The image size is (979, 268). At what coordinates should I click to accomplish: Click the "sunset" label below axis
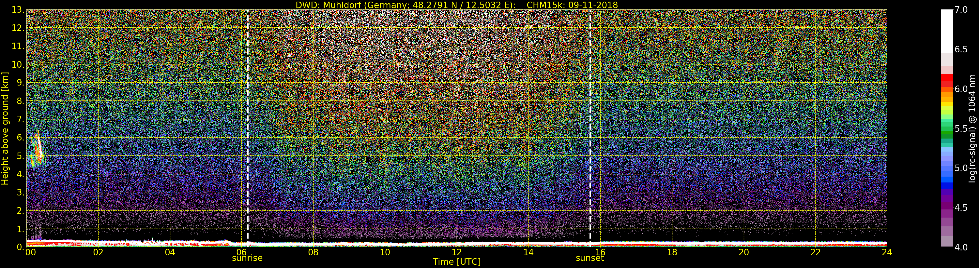[x=589, y=258]
